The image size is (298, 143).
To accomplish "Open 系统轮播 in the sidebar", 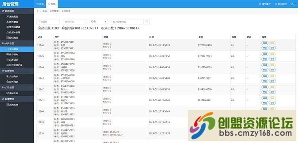I will [12, 105].
